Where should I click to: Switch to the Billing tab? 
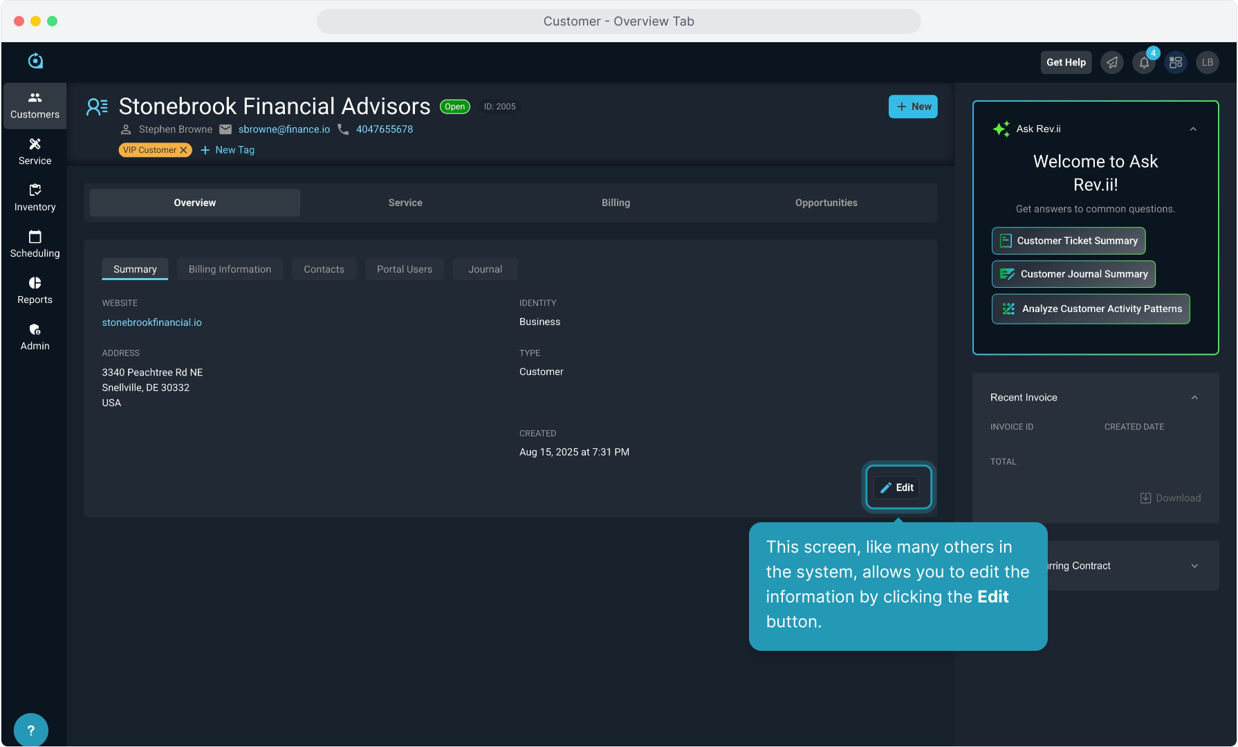point(616,203)
